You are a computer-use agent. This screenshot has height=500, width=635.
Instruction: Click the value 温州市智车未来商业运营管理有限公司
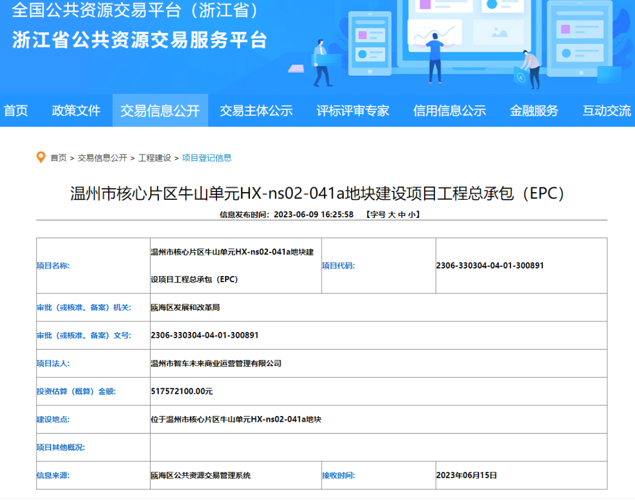tap(216, 363)
